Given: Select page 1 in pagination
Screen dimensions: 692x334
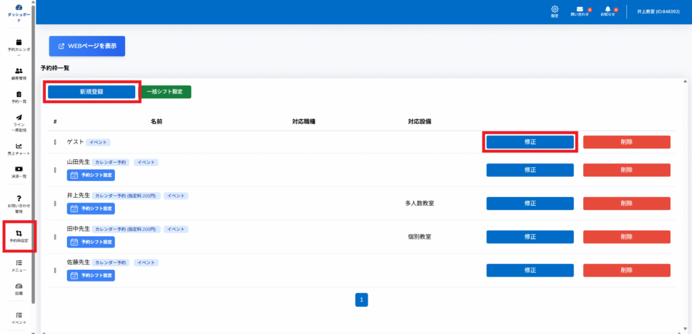Looking at the screenshot, I should click(x=362, y=300).
